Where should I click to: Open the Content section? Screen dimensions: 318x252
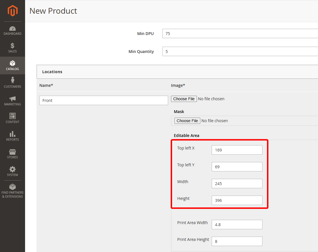[x=12, y=118]
